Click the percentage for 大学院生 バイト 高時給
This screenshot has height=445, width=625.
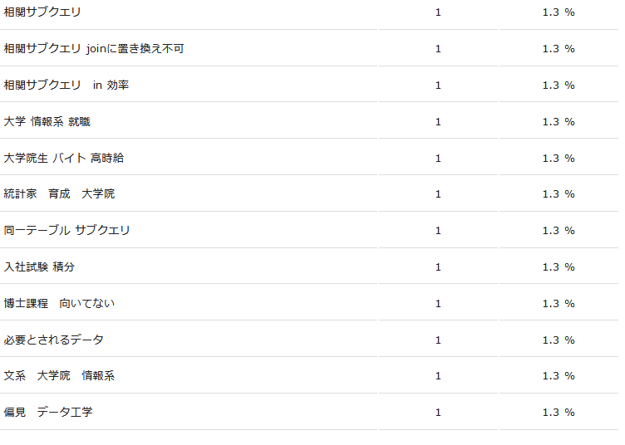(559, 158)
